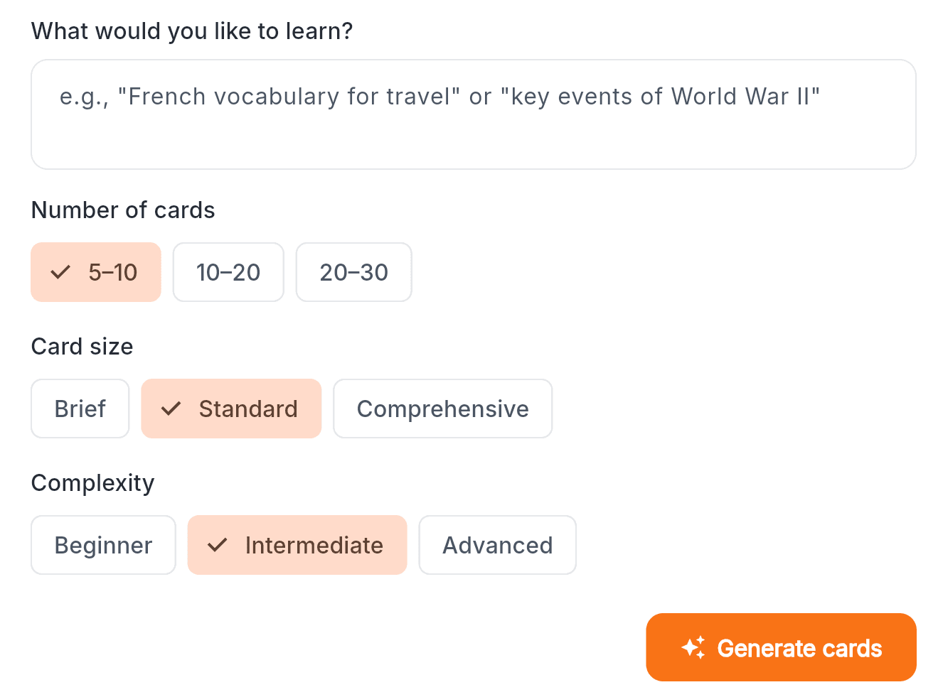The height and width of the screenshot is (697, 943).
Task: Focus the 'What would you like to learn?' box
Action: (x=474, y=114)
